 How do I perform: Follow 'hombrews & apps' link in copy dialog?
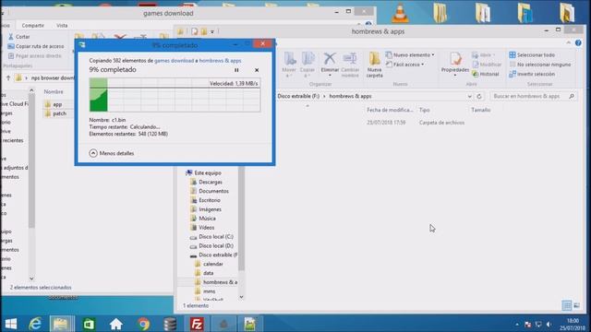220,61
